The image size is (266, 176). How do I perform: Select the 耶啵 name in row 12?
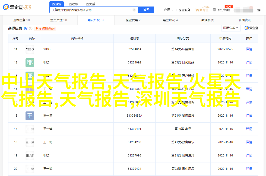coord(46,62)
